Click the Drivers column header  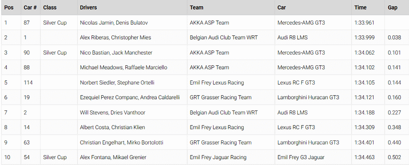tap(132, 8)
